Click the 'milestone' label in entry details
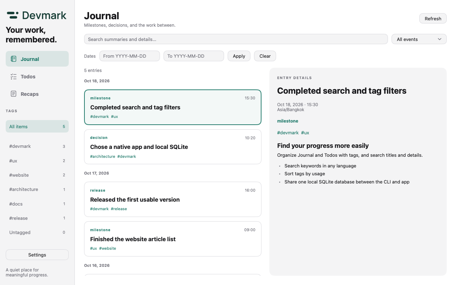The width and height of the screenshot is (456, 285). 287,121
